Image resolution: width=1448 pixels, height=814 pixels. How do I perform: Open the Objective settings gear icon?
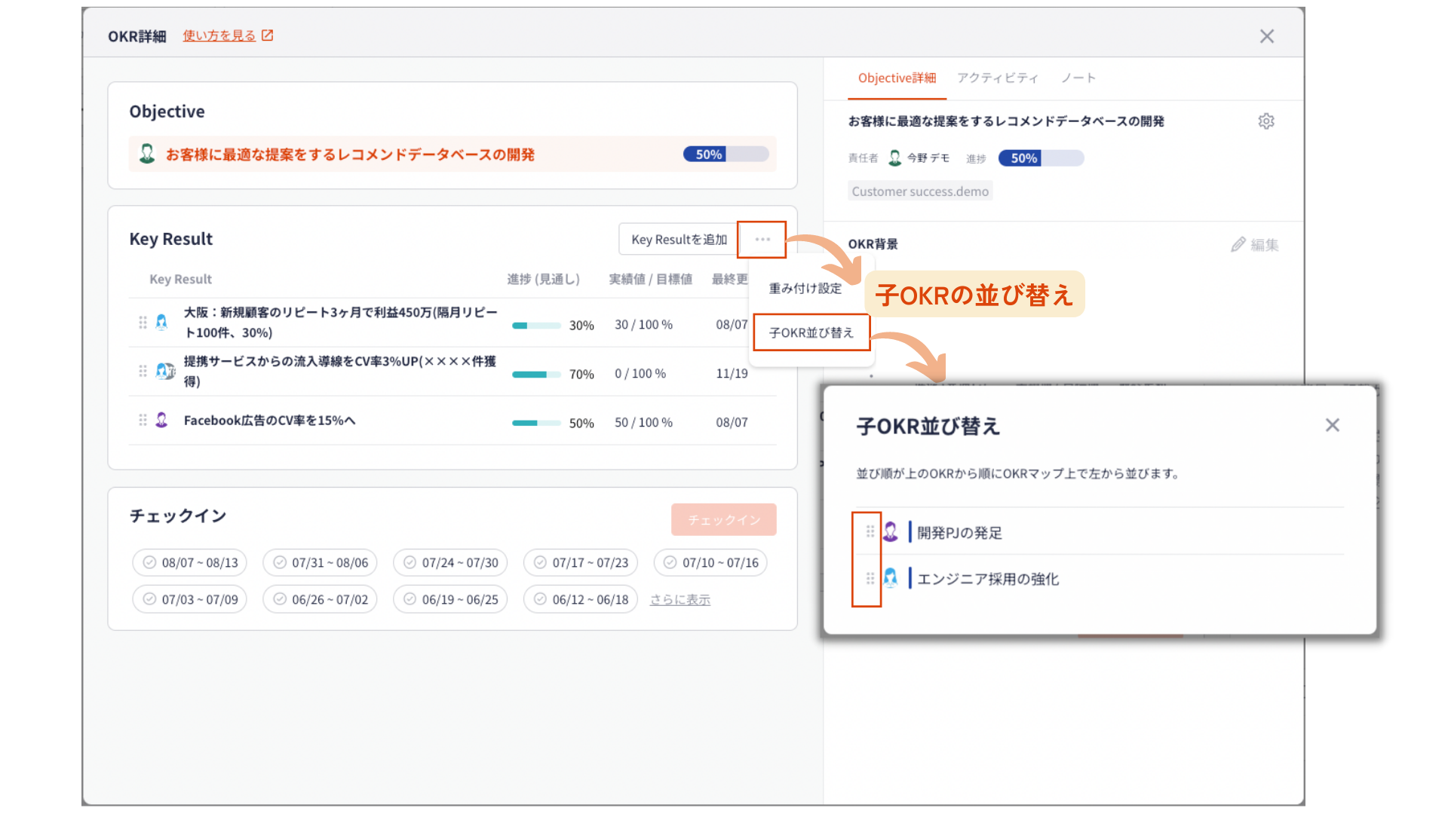coord(1266,121)
